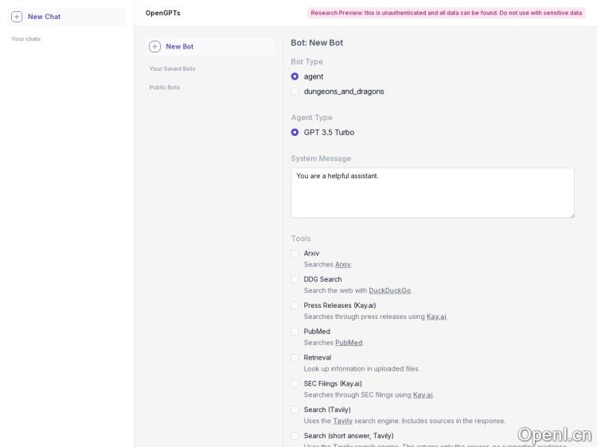Open the PubMed description link
The height and width of the screenshot is (447, 597).
coord(348,343)
